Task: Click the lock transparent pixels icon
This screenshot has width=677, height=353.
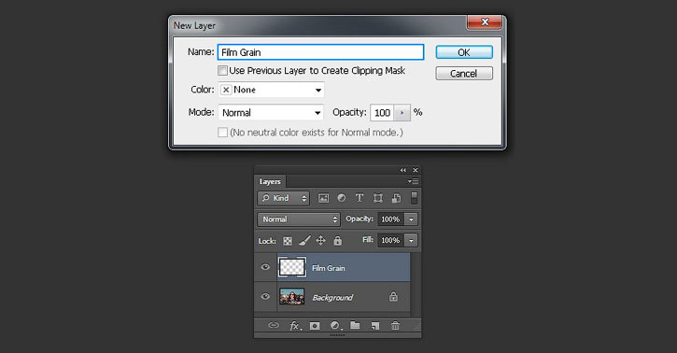Action: pos(288,241)
